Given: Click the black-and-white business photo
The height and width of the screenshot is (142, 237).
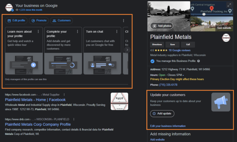Looking at the screenshot, I should 169,16.
